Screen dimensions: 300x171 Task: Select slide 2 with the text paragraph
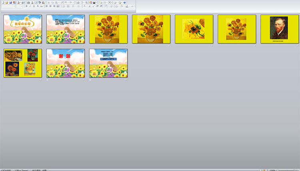(66, 29)
